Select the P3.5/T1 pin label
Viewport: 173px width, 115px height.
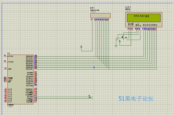click(x=30, y=98)
